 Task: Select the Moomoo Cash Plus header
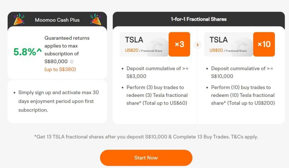pos(57,20)
